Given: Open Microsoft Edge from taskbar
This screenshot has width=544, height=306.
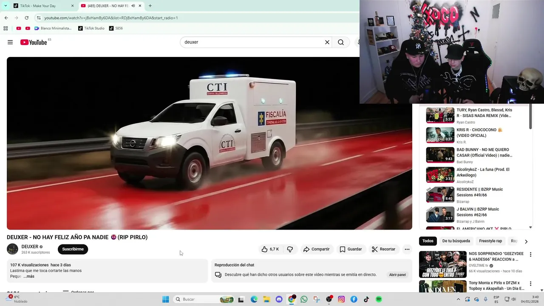Looking at the screenshot, I should [254, 299].
